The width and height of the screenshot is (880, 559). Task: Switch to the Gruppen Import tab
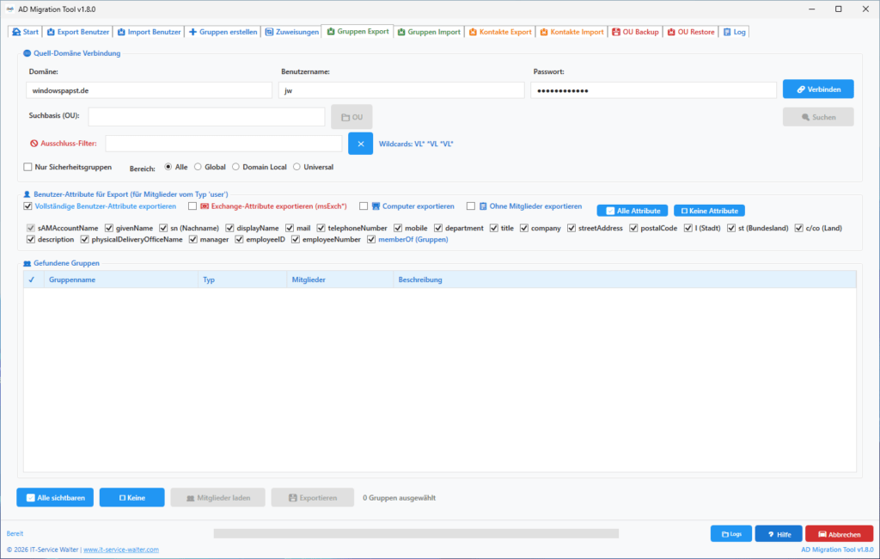[x=429, y=32]
